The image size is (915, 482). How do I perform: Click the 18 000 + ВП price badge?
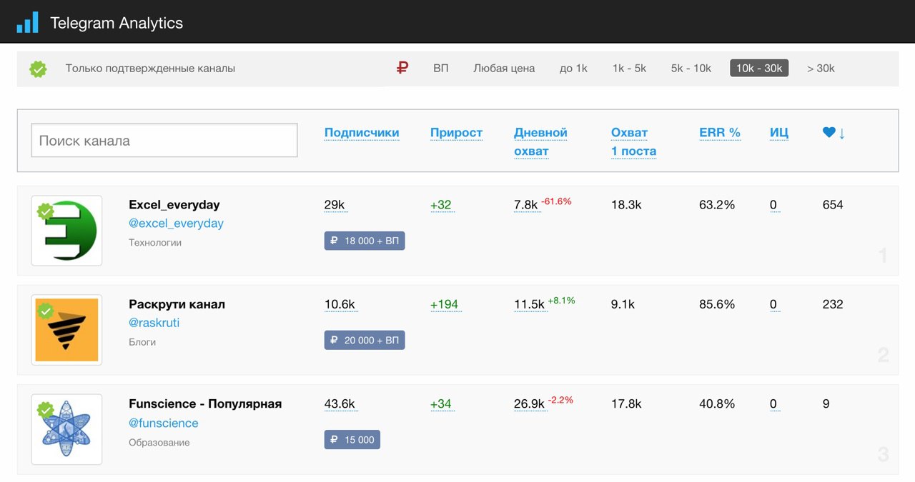(365, 241)
